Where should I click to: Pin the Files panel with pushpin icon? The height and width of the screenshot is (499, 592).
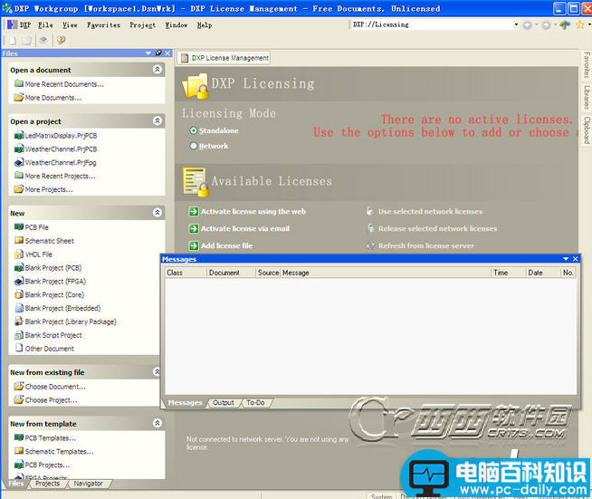click(158, 53)
